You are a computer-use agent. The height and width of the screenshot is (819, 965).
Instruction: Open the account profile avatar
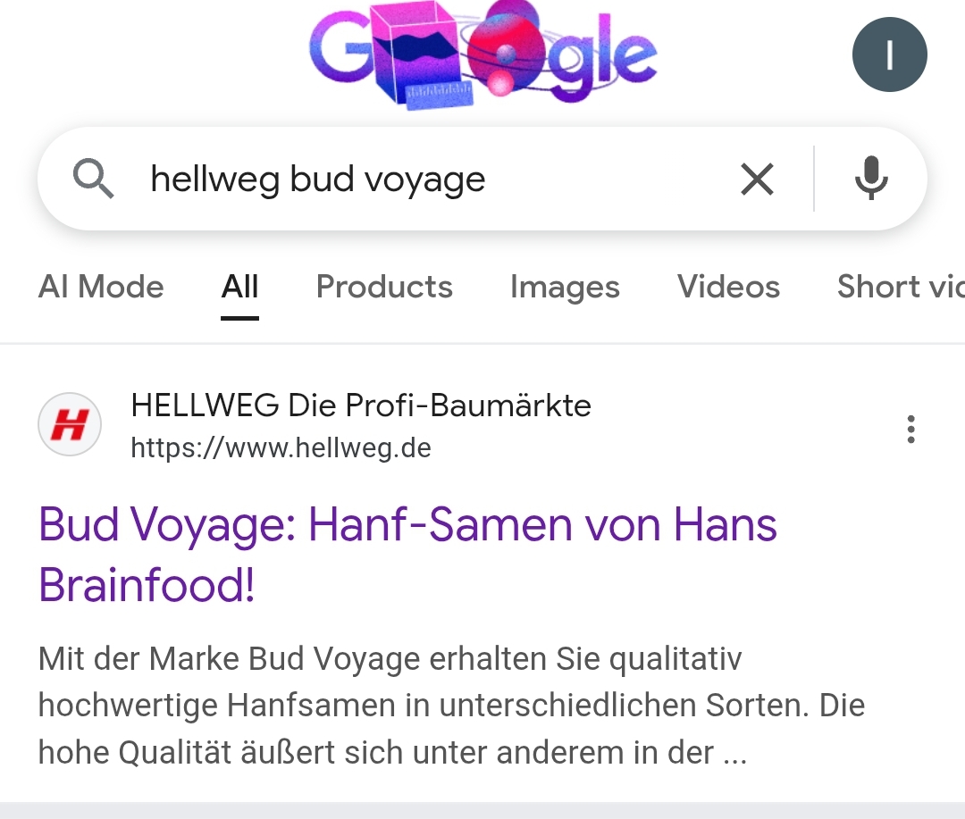pyautogui.click(x=889, y=54)
